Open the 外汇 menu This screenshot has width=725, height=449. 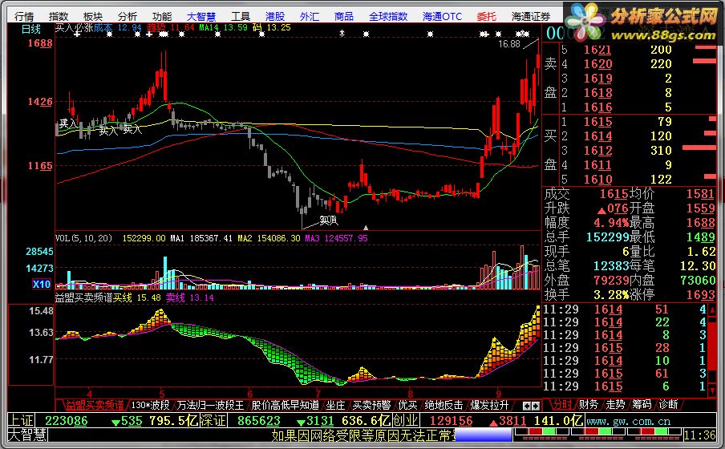[x=310, y=17]
